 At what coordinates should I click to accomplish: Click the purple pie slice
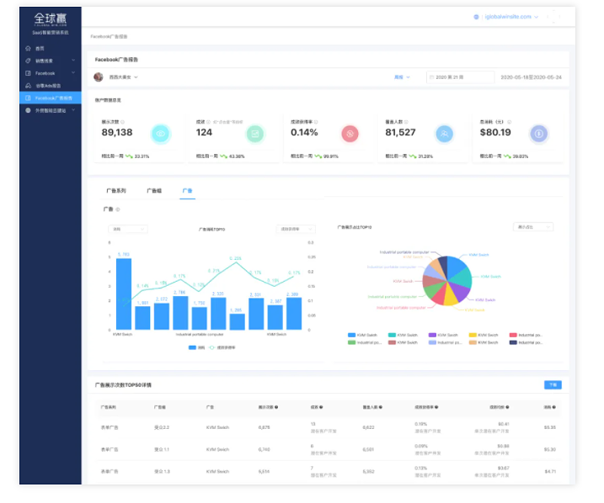pos(460,291)
